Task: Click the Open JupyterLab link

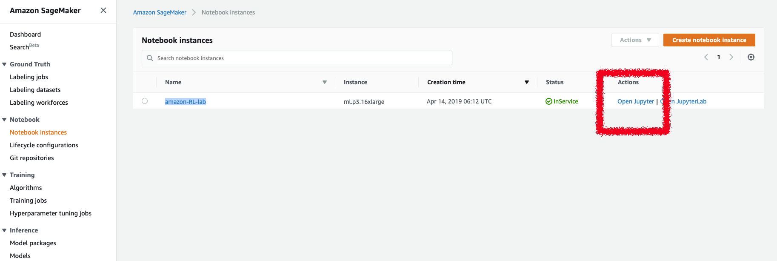Action: point(683,101)
